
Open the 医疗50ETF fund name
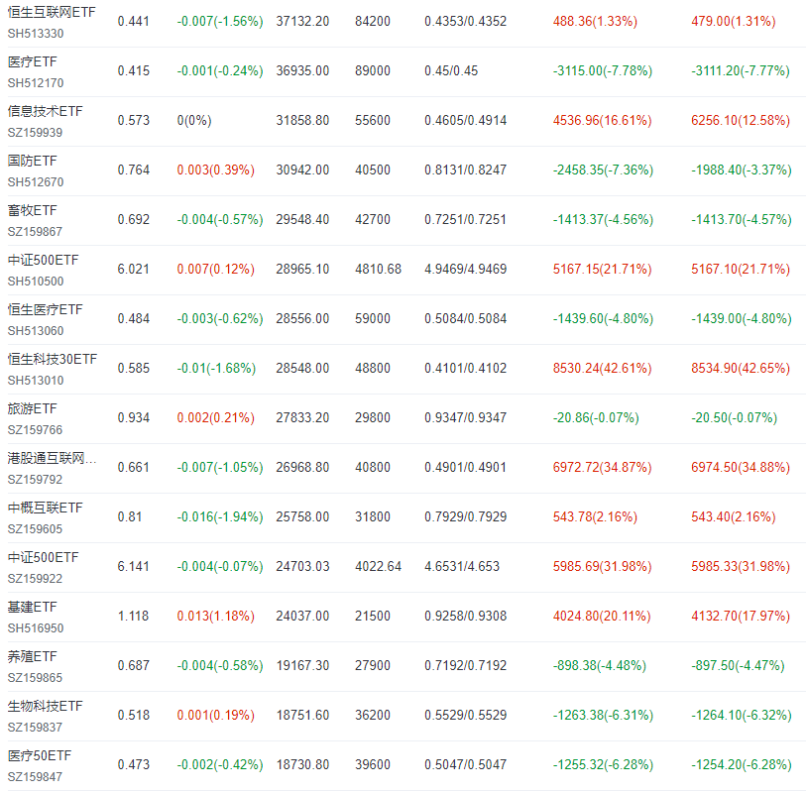39,755
